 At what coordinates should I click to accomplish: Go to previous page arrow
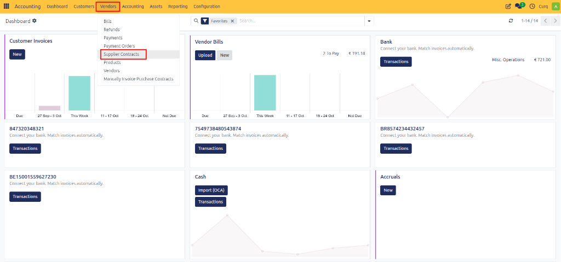pos(546,21)
